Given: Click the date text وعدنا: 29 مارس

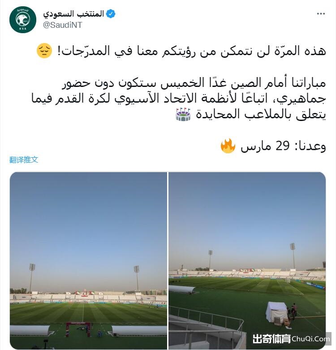Looking at the screenshot, I should pyautogui.click(x=283, y=146).
